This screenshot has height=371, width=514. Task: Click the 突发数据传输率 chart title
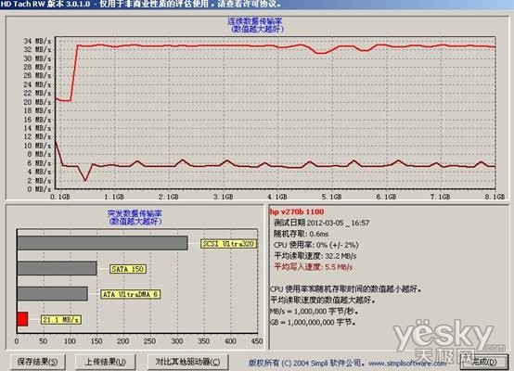(135, 213)
